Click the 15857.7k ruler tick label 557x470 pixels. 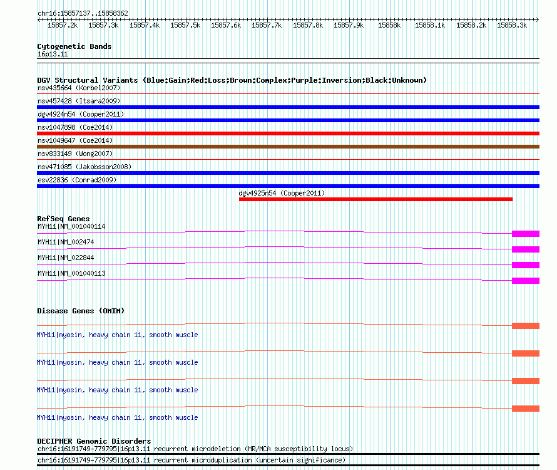[x=267, y=25]
